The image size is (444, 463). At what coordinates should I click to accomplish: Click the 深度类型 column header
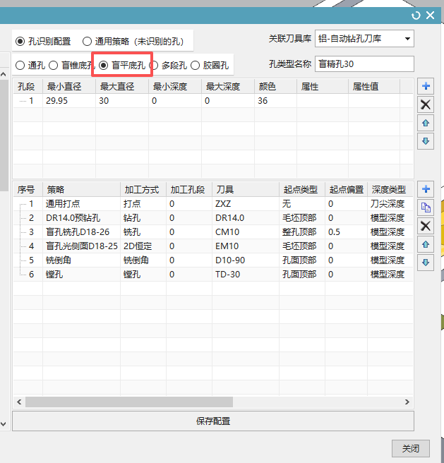coord(390,190)
